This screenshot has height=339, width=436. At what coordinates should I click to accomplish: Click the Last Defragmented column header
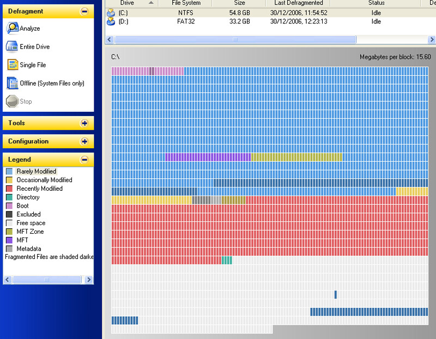click(298, 3)
